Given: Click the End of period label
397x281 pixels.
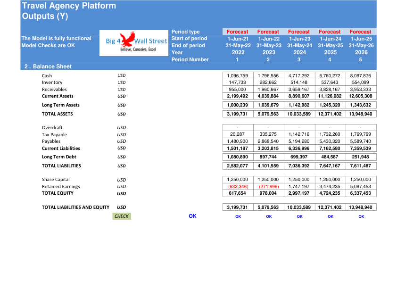Looking at the screenshot, I should (x=188, y=46).
